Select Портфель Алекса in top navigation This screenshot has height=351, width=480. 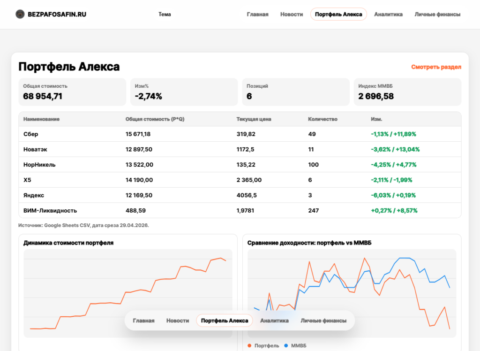pos(338,15)
